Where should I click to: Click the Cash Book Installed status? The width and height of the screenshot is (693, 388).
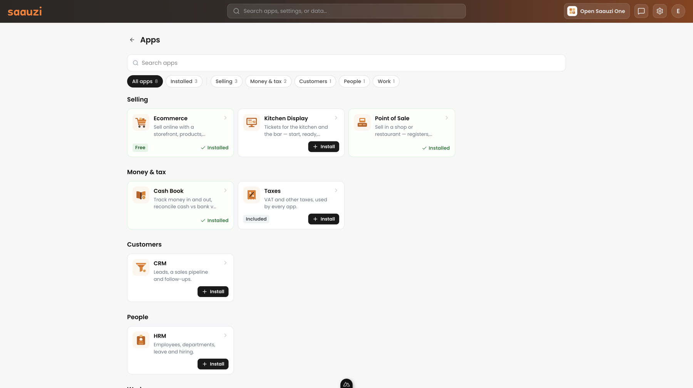pyautogui.click(x=214, y=220)
